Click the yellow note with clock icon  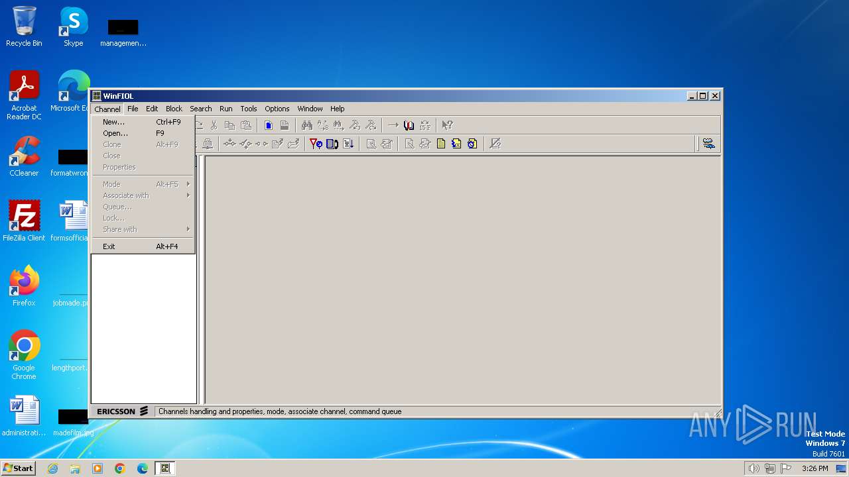[472, 144]
